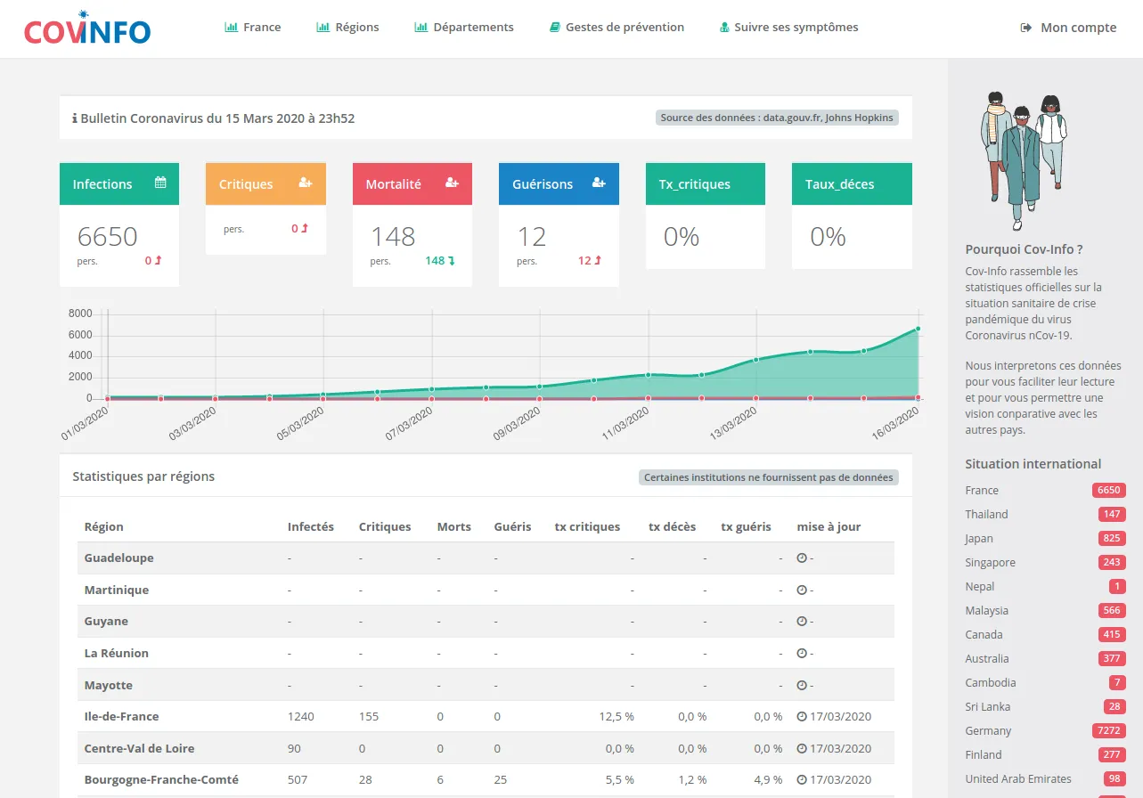Click the person-plus icon on Mortalité card

(x=452, y=183)
